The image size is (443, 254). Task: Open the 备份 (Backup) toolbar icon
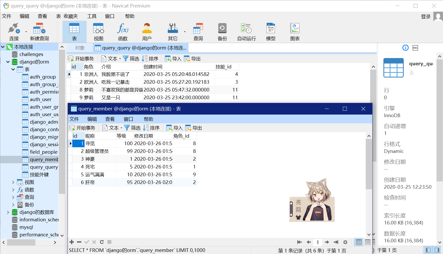point(222,31)
